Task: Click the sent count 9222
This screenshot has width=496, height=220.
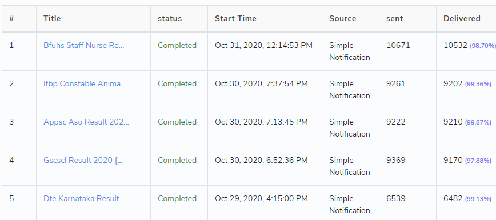Action: tap(396, 122)
